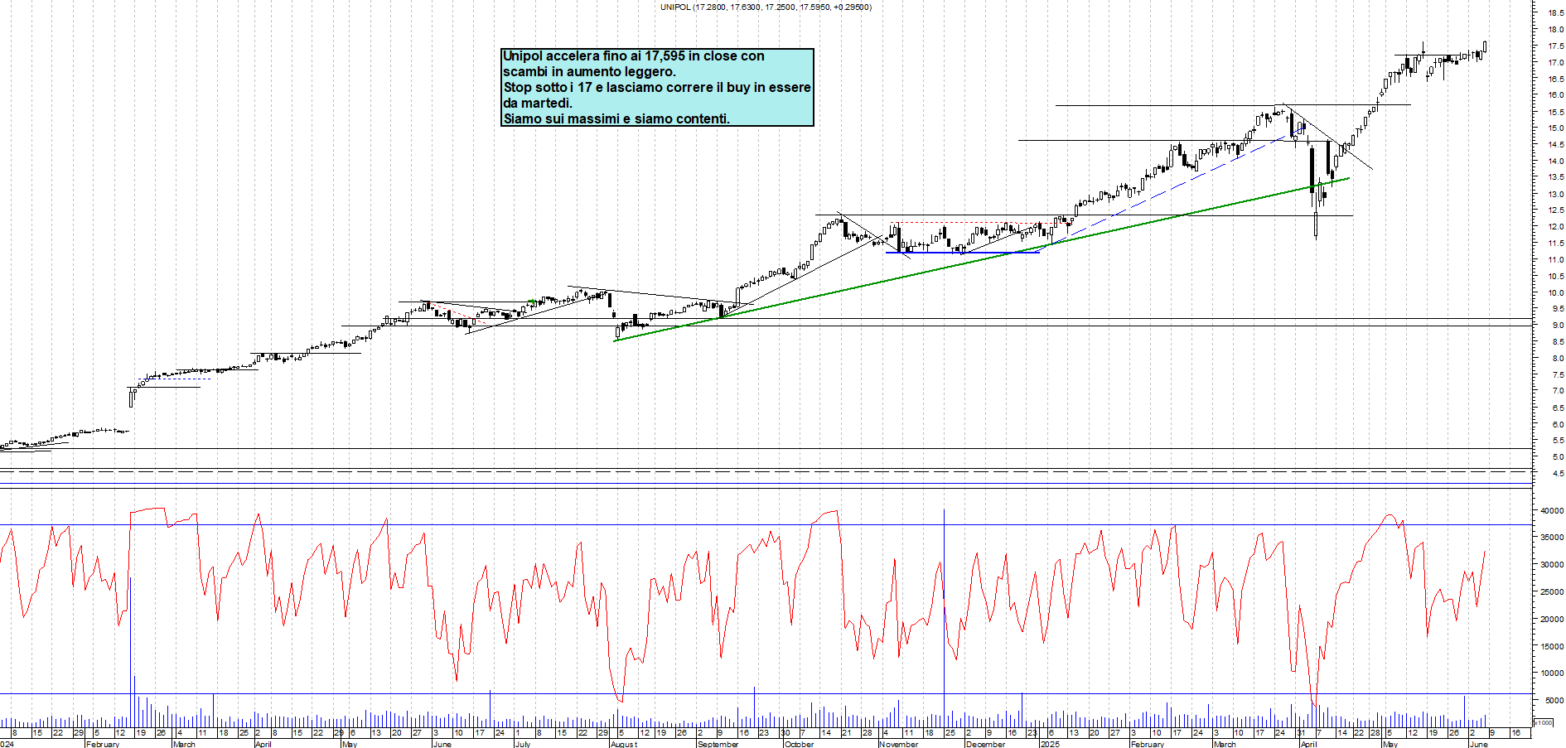This screenshot has width=1566, height=748.
Task: Click the 13.5 price axis label
Action: [x=1555, y=177]
